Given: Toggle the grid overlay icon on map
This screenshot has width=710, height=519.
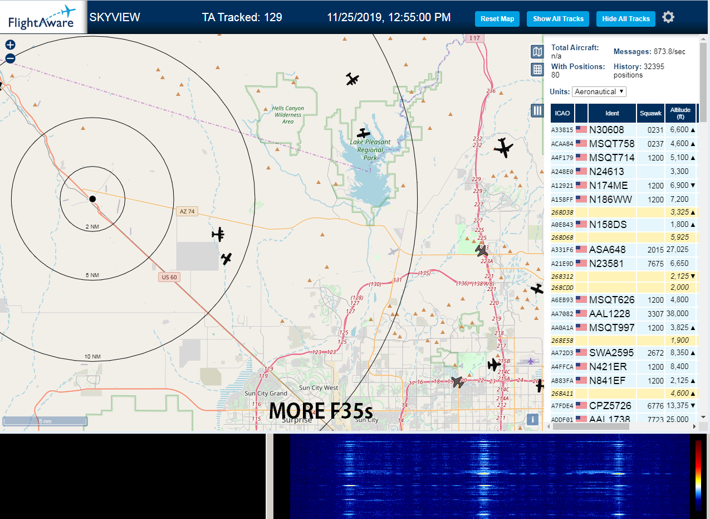Looking at the screenshot, I should 537,69.
